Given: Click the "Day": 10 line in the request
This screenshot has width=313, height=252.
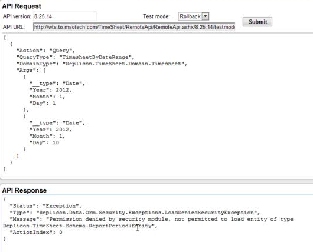Looking at the screenshot, I should click(44, 142).
